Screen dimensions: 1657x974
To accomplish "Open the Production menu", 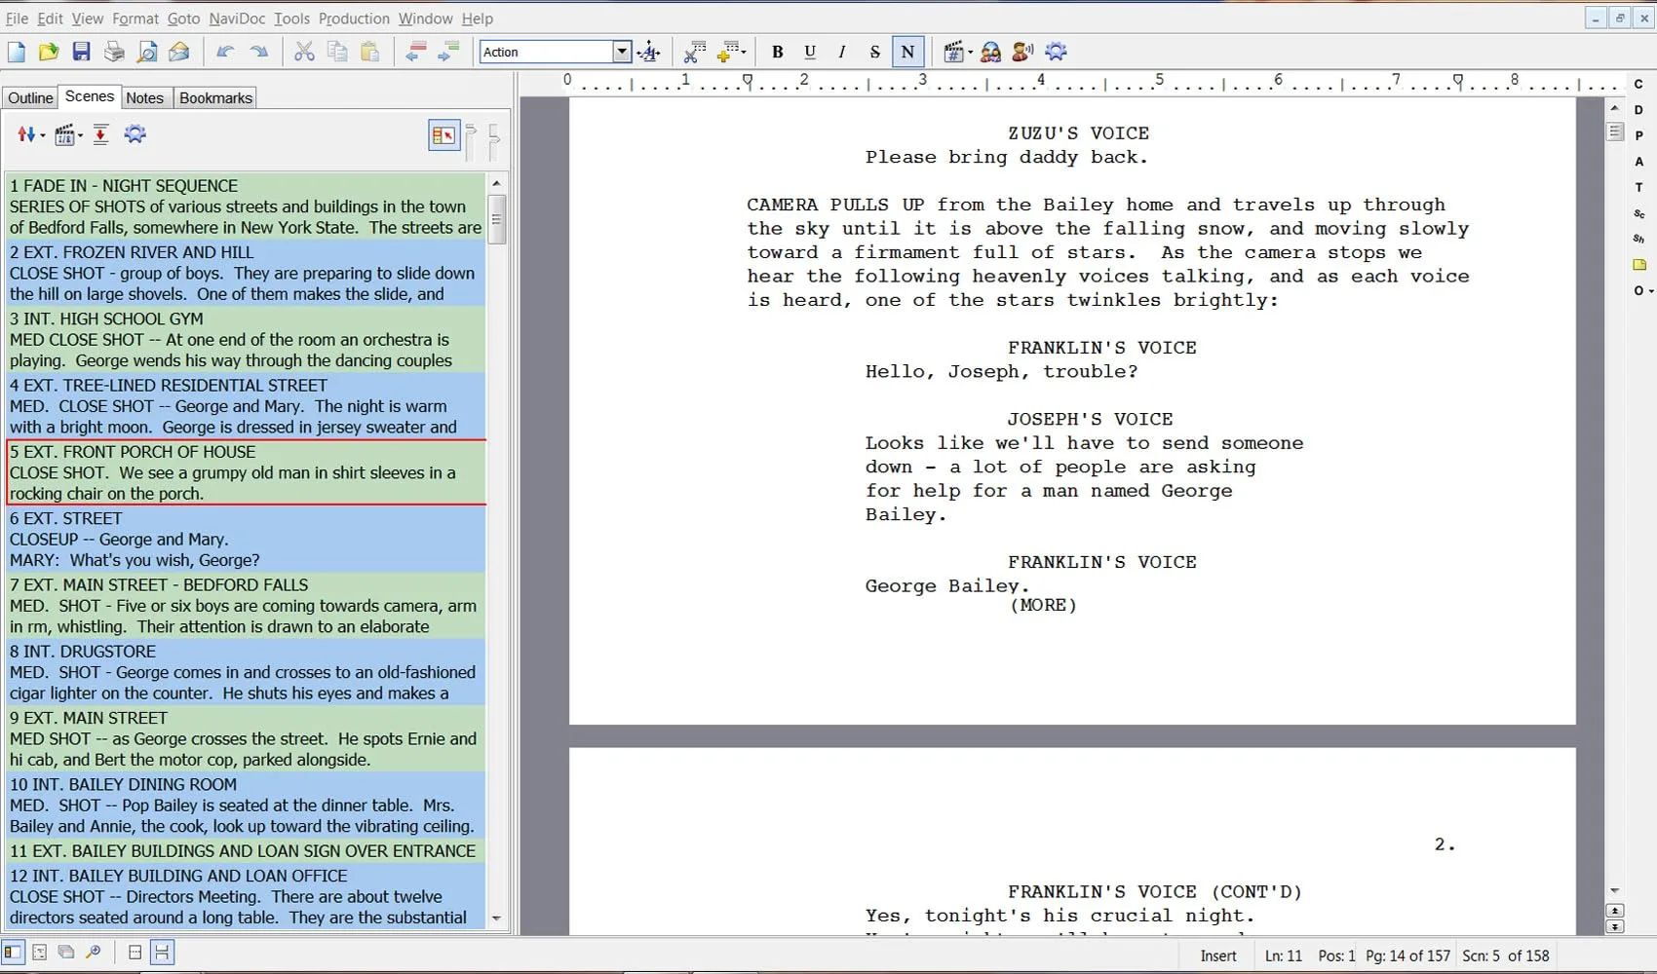I will click(354, 19).
